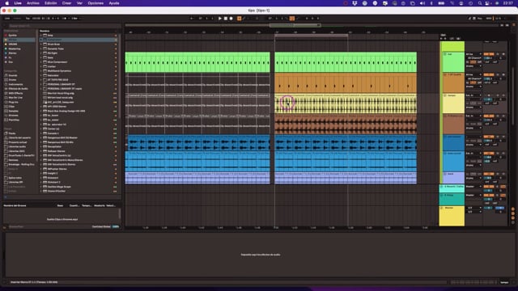Image resolution: width=518 pixels, height=291 pixels.
Task: Adjust the Master volume slider
Action: (499, 208)
